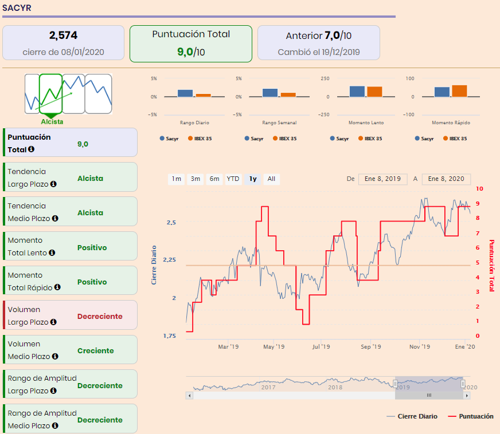Click right arrow of chart navigator scrollbar
The height and width of the screenshot is (434, 500).
[467, 396]
